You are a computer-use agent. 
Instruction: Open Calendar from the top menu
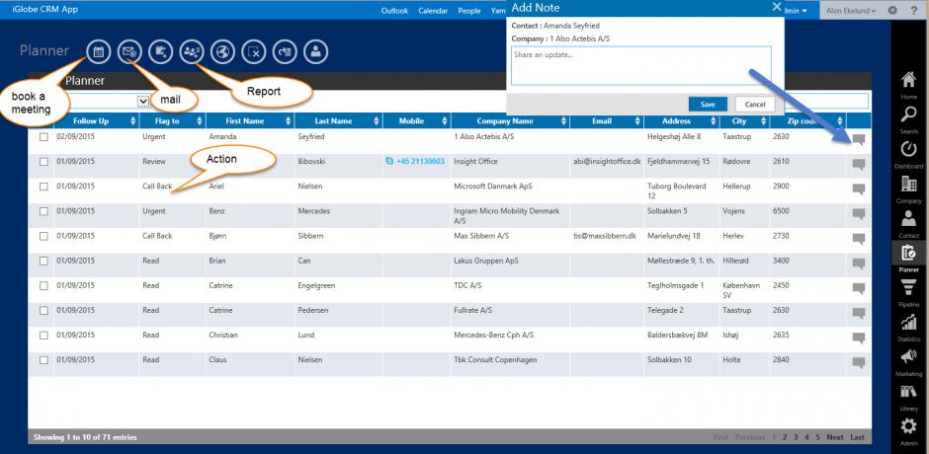434,11
